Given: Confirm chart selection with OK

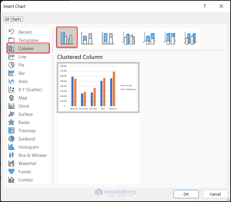Looking at the screenshot, I should tap(186, 194).
